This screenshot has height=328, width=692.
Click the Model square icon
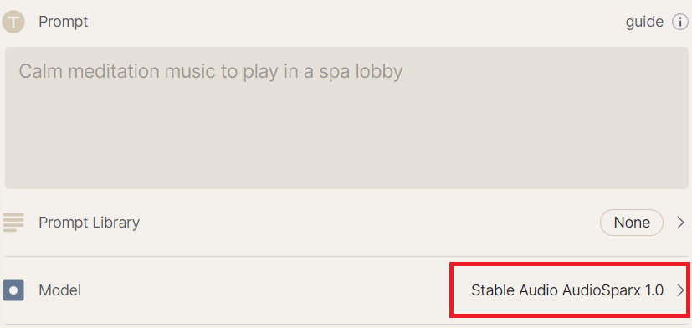(13, 290)
